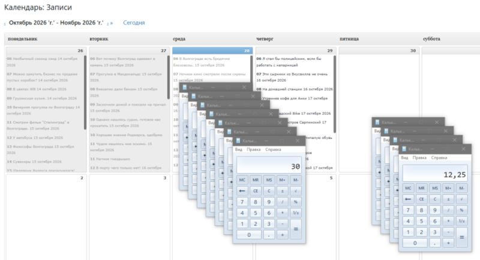Select the highlighted day 28 header

[212, 50]
